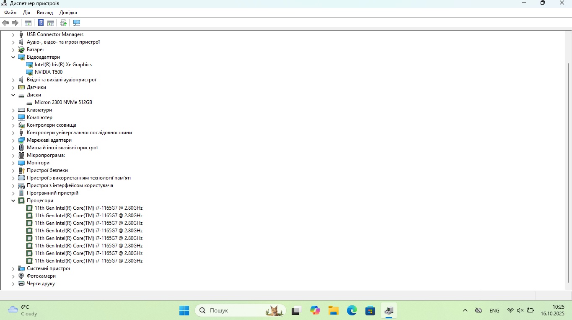Open the Дія menu
Screen dimensions: 572x320
(x=26, y=13)
